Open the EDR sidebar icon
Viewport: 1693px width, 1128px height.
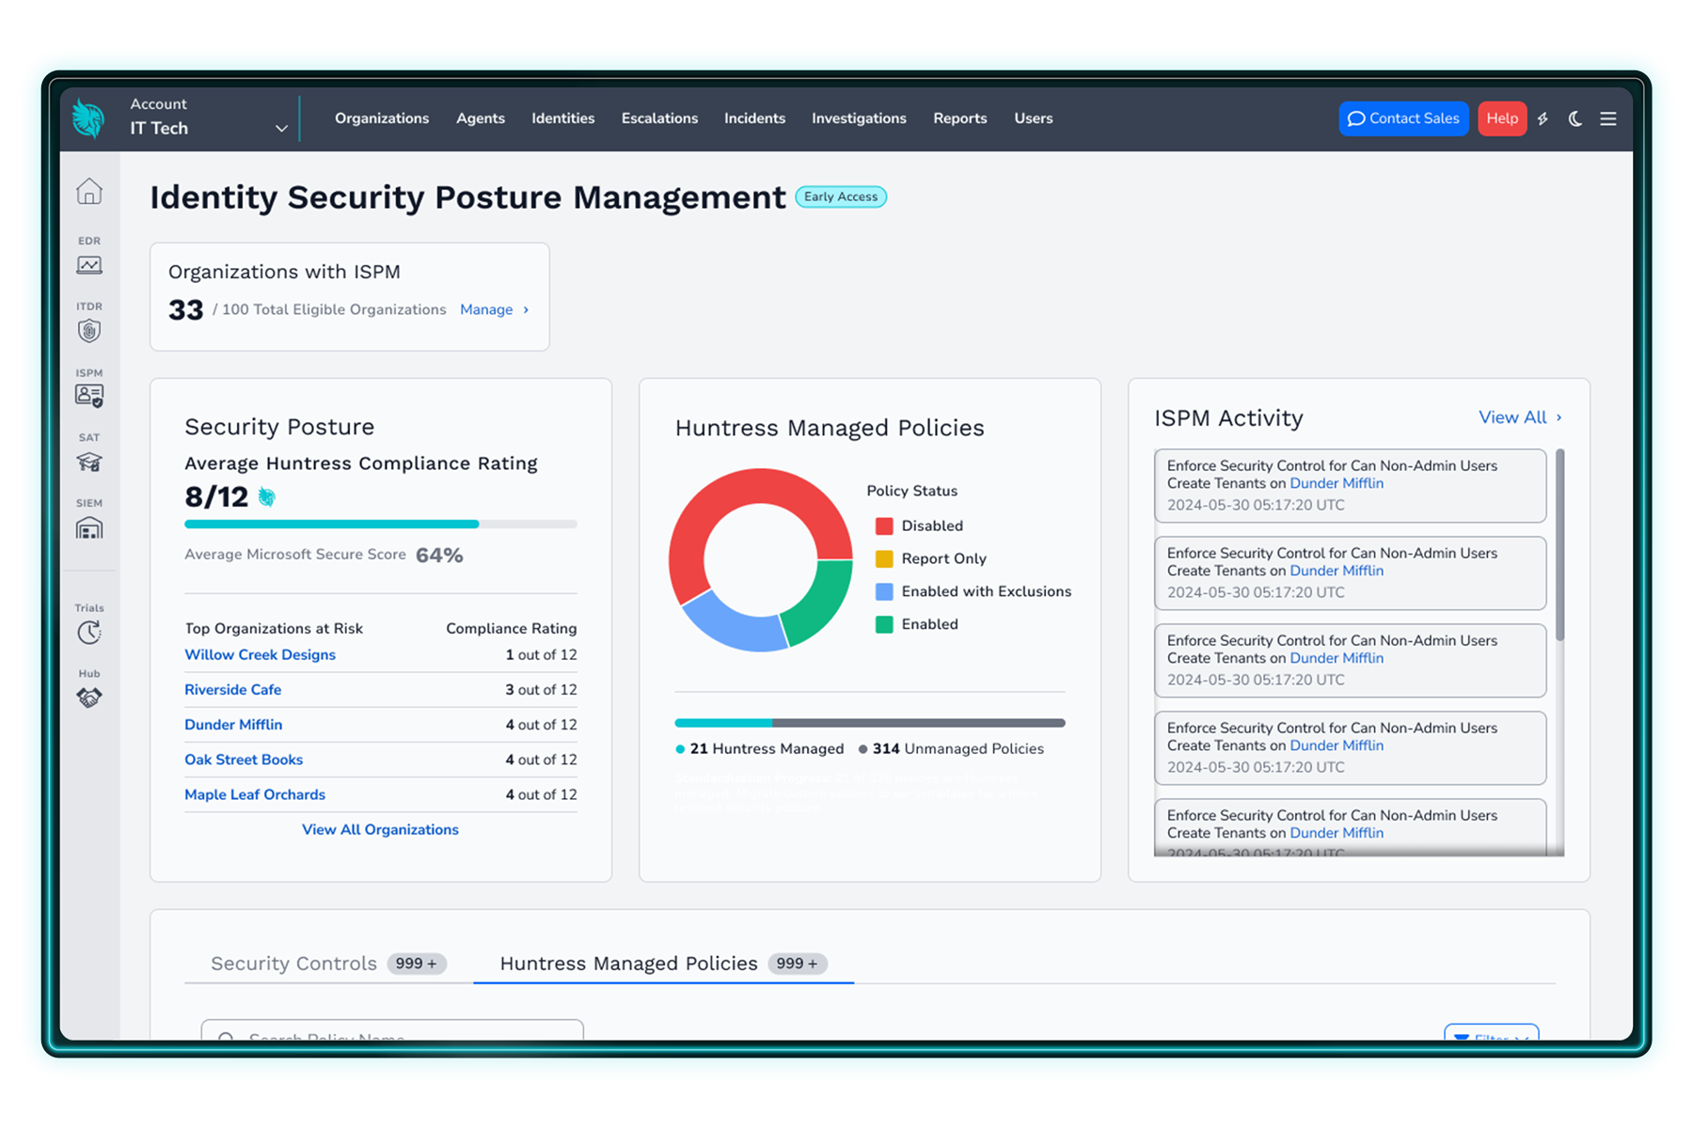click(89, 265)
